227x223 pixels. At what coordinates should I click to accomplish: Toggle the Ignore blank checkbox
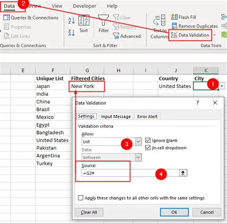(148, 140)
